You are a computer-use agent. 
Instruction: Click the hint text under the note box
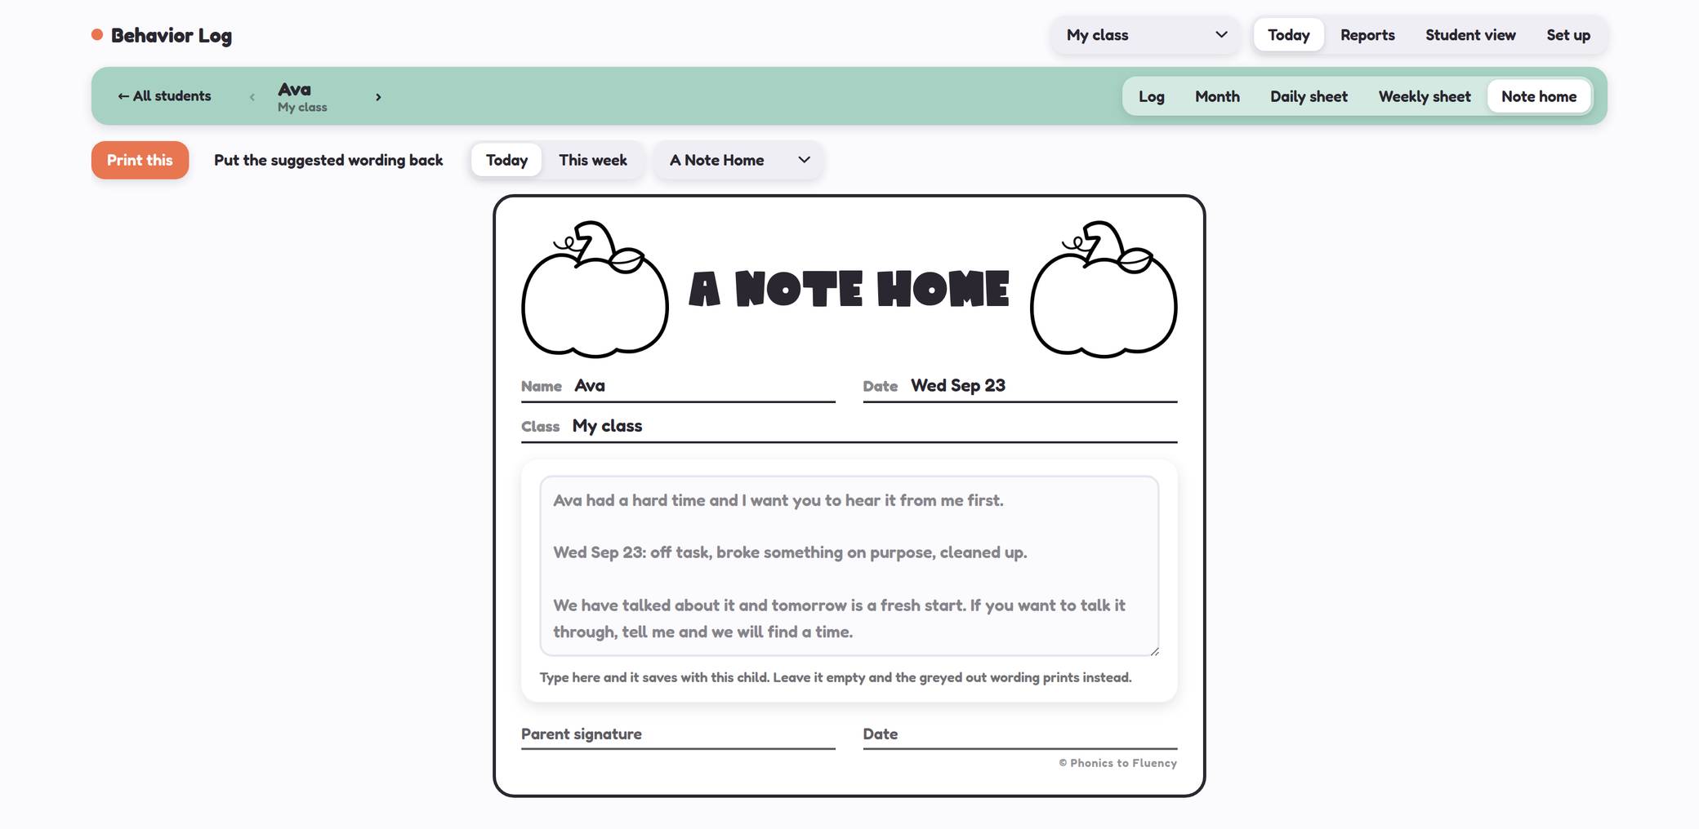(x=836, y=677)
